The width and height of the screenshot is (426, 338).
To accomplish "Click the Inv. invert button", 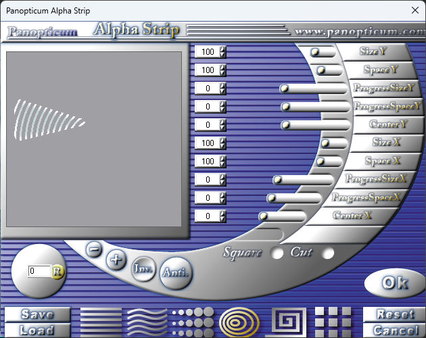I will [x=143, y=269].
